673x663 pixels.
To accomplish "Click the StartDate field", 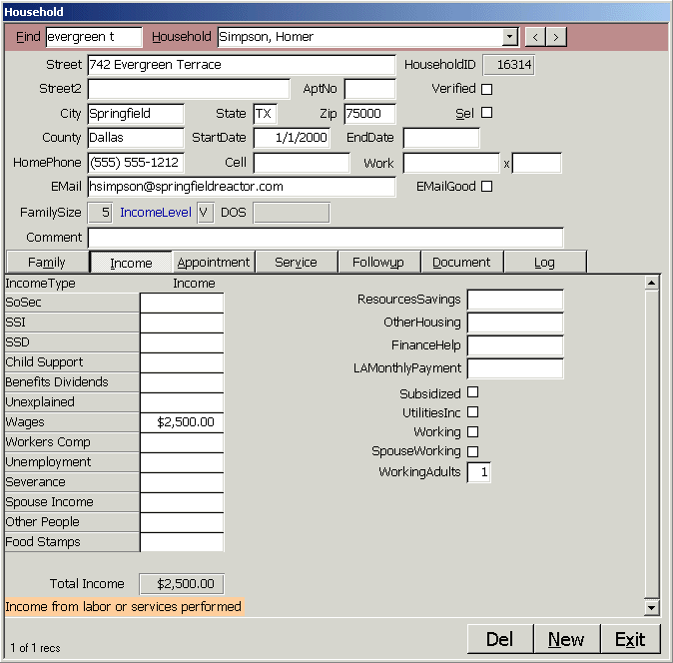I will [292, 138].
